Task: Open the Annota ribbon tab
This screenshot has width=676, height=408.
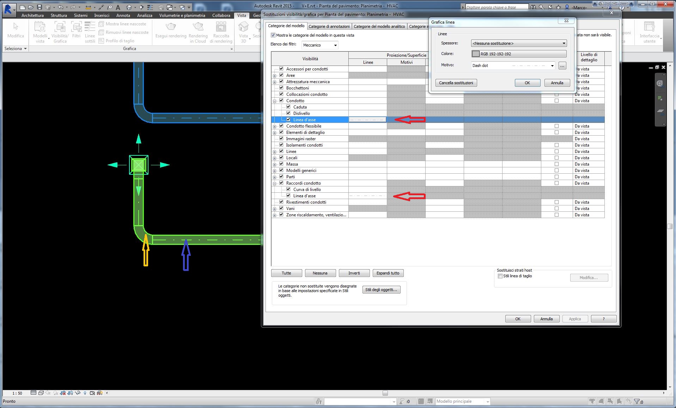Action: coord(123,16)
